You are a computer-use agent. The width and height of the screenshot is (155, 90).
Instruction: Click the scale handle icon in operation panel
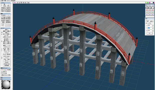(150, 7)
